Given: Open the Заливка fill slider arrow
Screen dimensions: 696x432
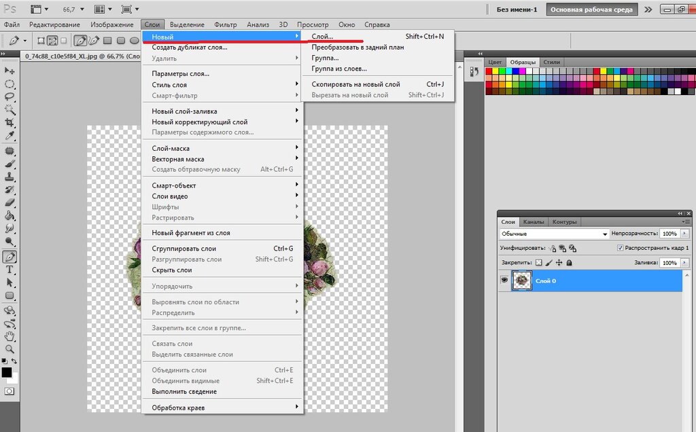Looking at the screenshot, I should click(684, 263).
